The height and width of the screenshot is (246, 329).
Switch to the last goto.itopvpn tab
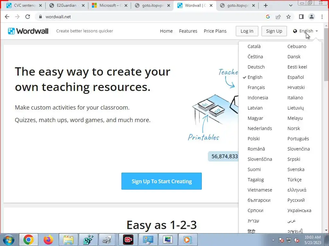237,6
